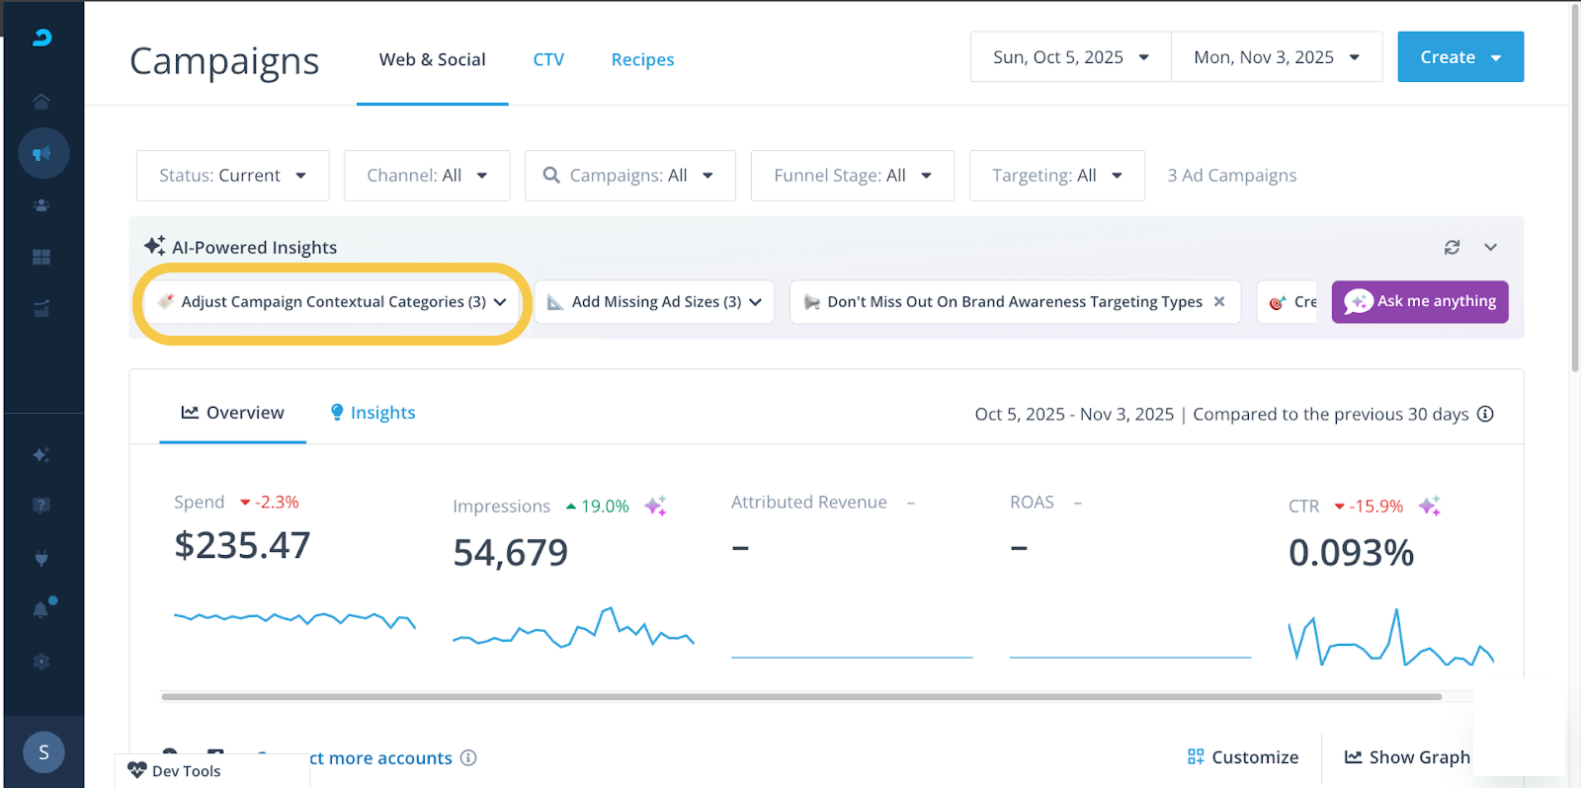
Task: Open notifications bell icon
Action: tap(42, 609)
